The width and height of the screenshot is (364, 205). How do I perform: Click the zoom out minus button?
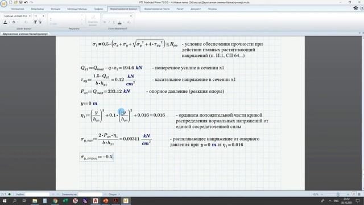tap(322, 194)
